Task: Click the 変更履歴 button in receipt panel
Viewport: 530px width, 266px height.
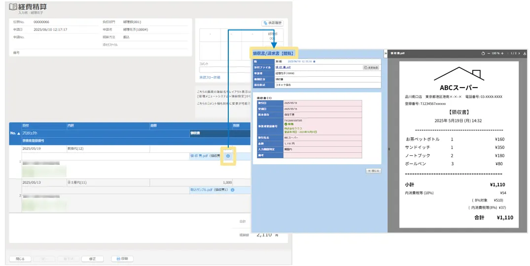Action: 371,67
